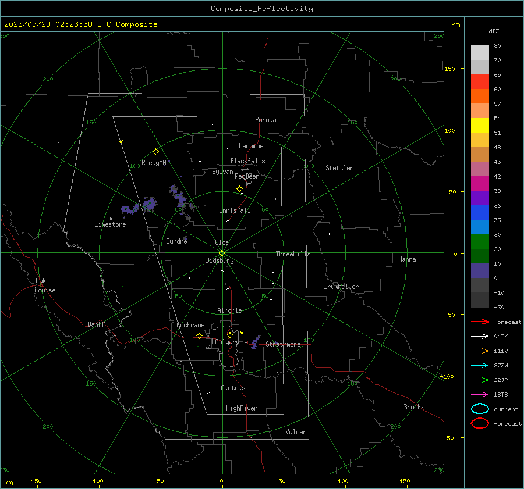Click the Lacombe city label

click(251, 146)
